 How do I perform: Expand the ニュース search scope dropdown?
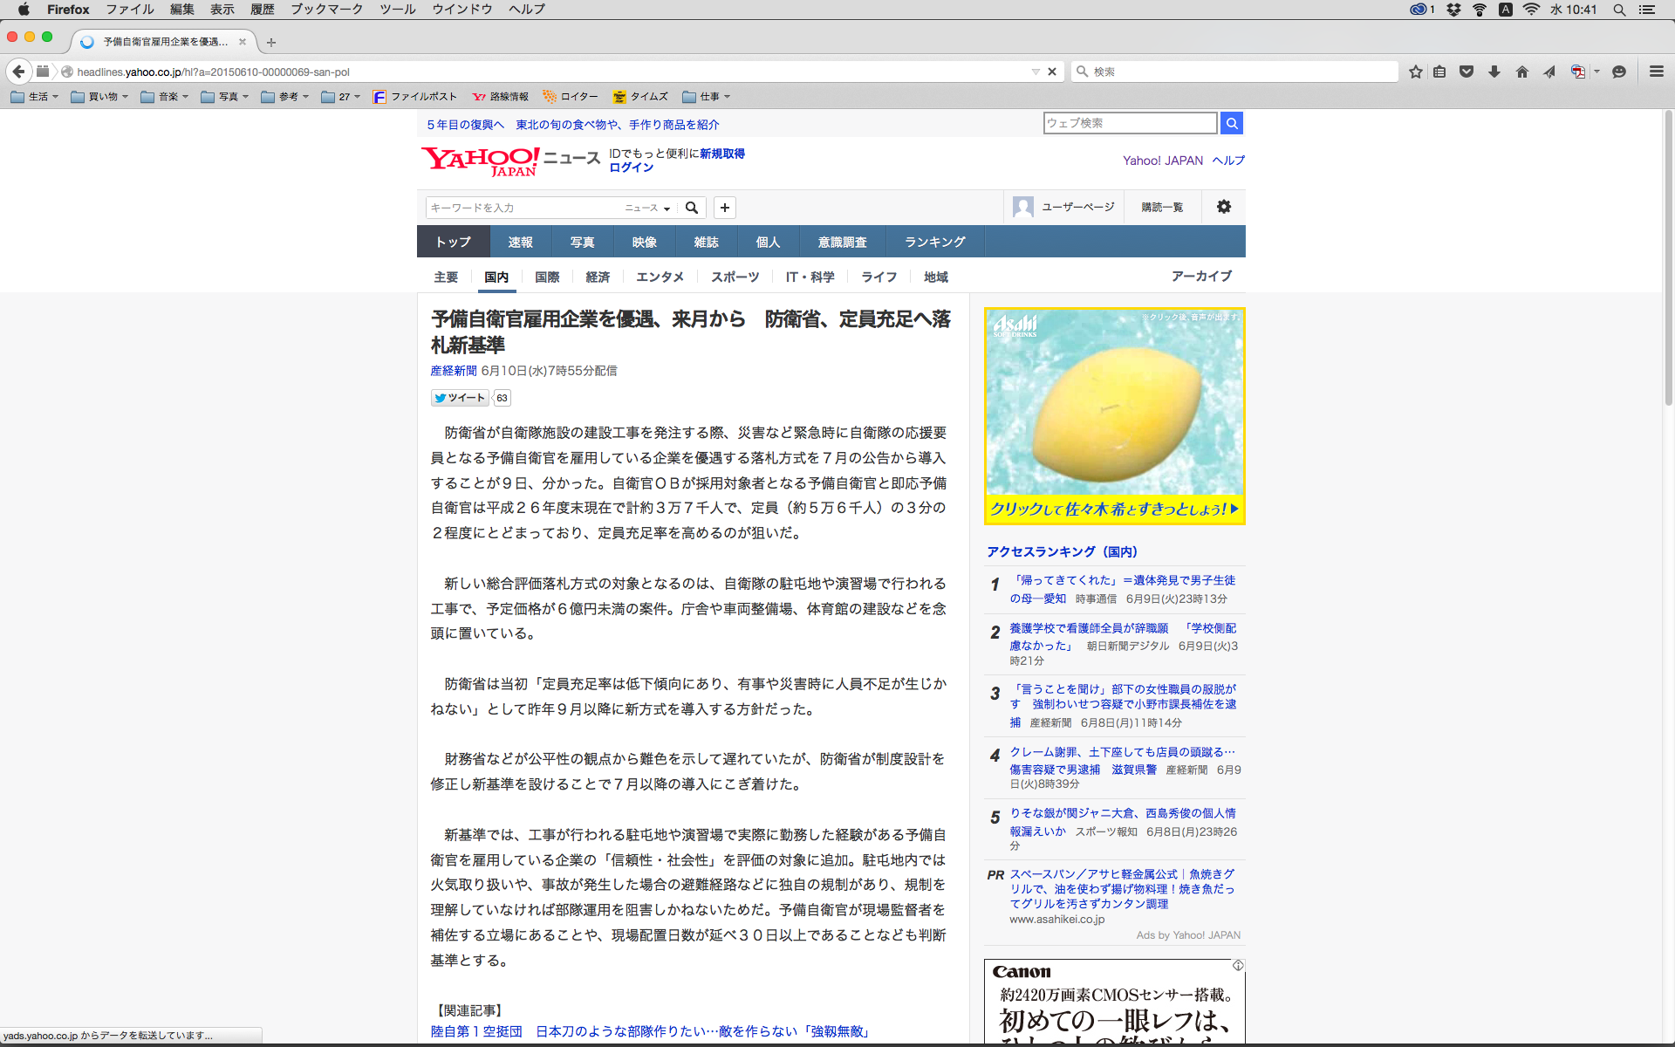[647, 208]
